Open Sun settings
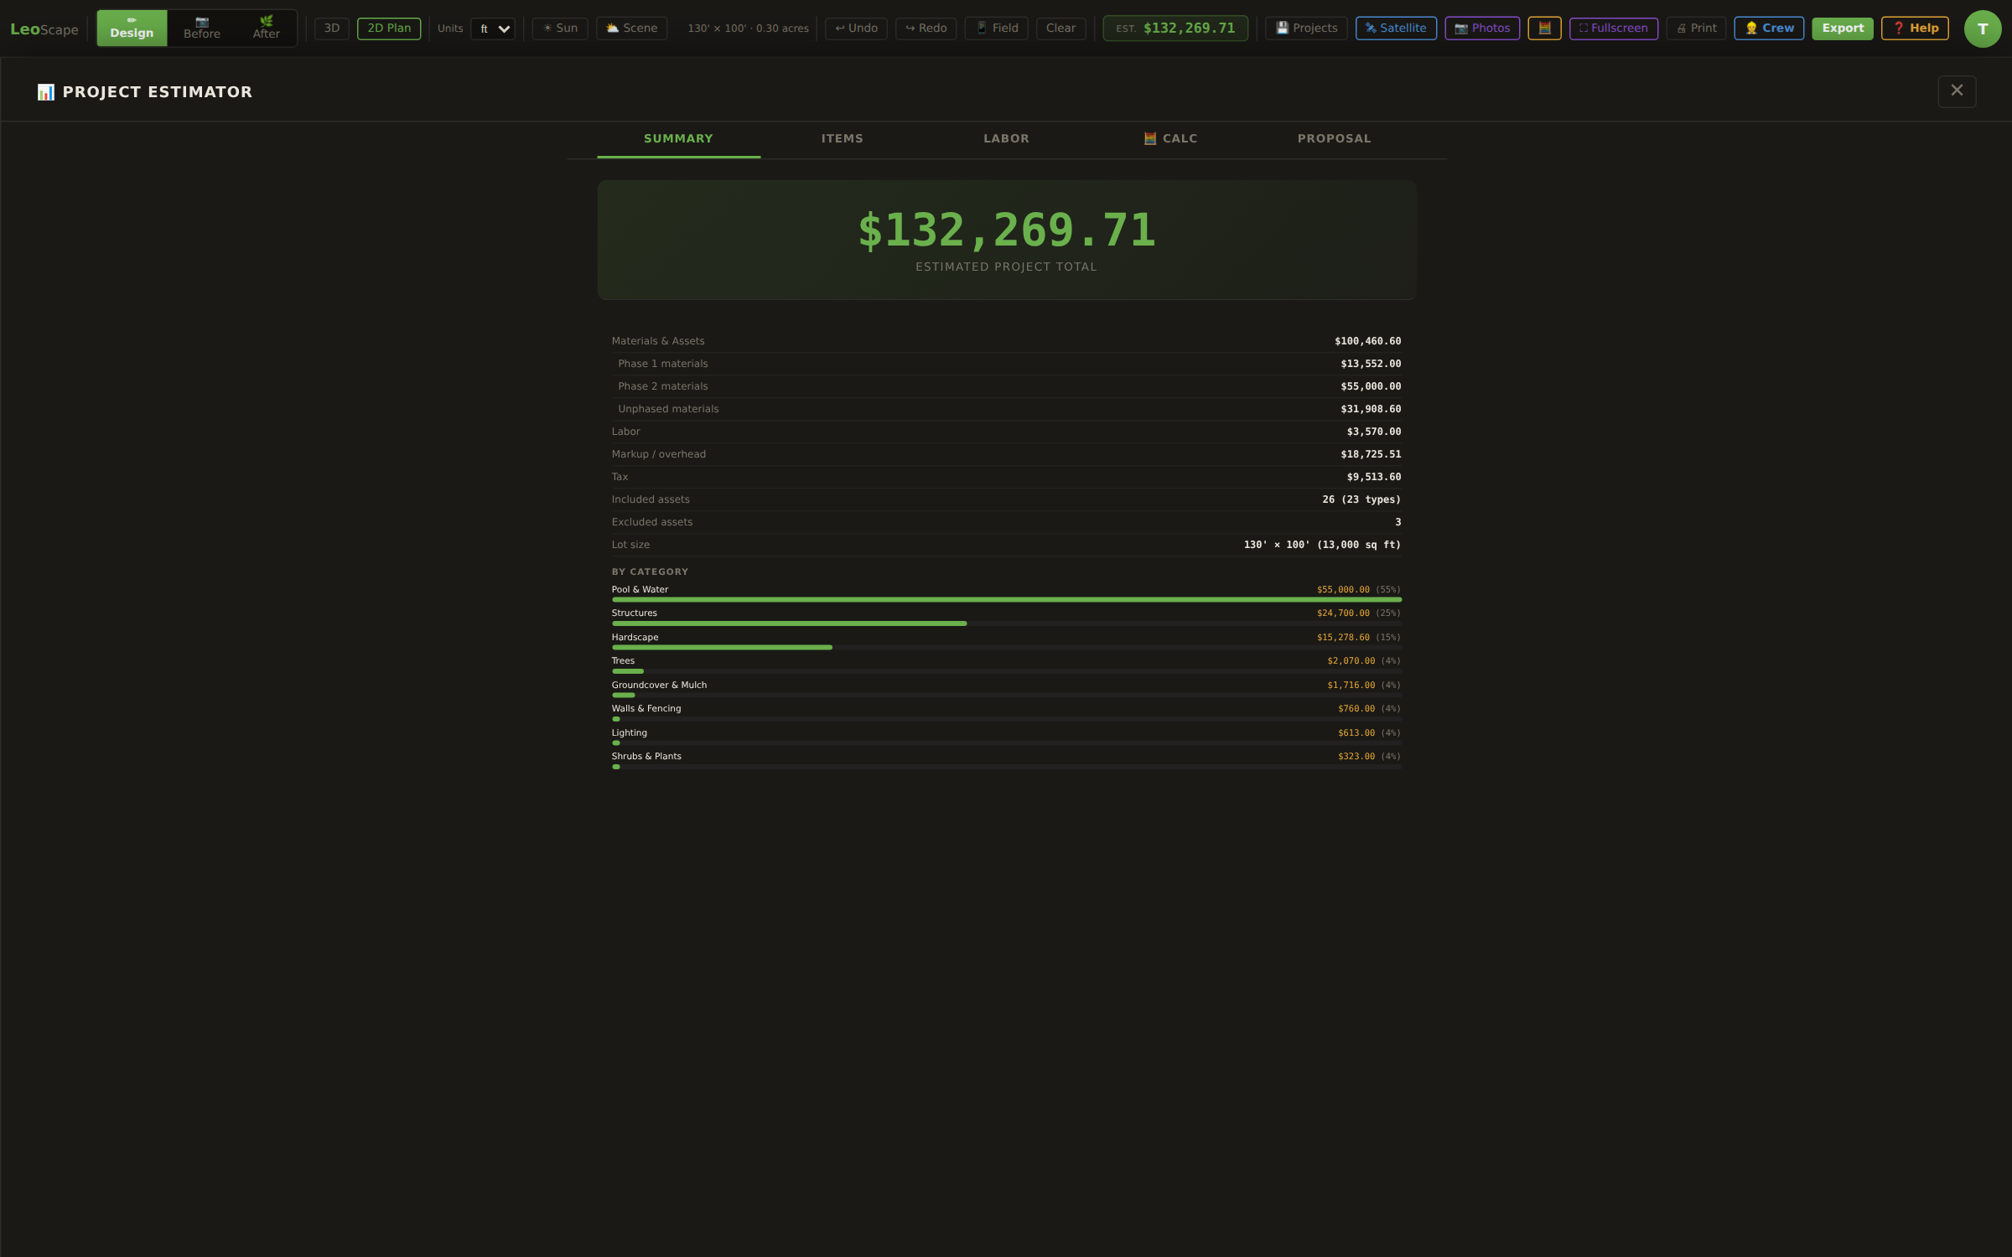This screenshot has width=2012, height=1257. click(x=560, y=28)
